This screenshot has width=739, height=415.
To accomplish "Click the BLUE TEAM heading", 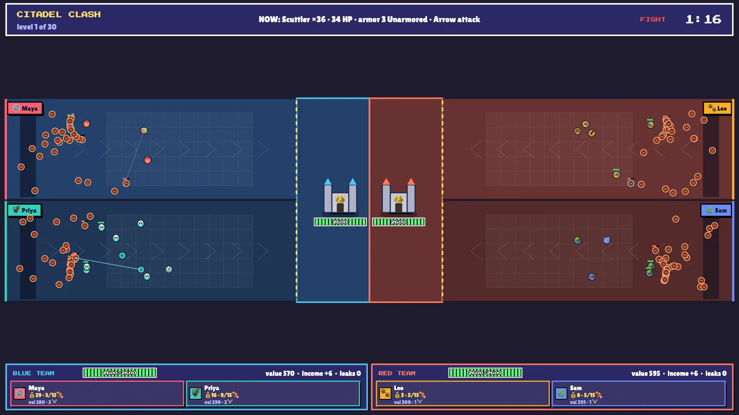I will (33, 373).
